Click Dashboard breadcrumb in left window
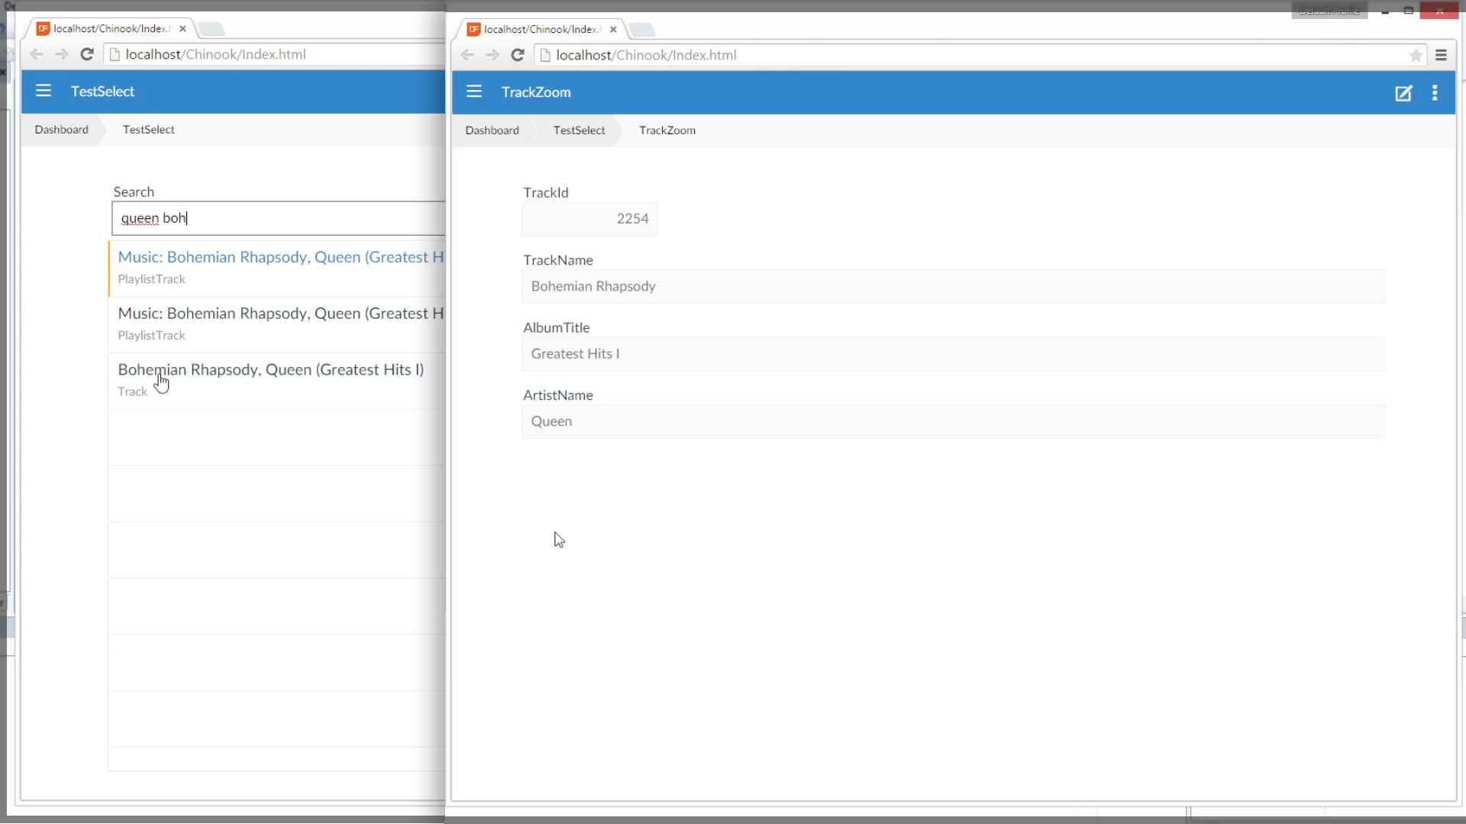The width and height of the screenshot is (1466, 824). click(x=61, y=130)
